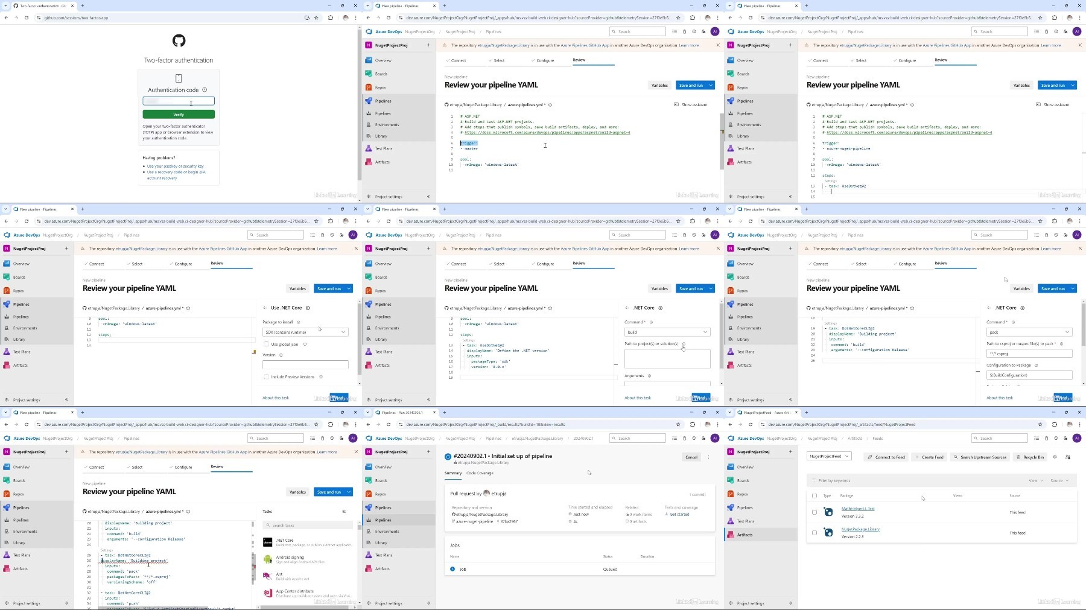
Task: Click the '$(BuildConfiguration)' configuration field
Action: (1029, 375)
